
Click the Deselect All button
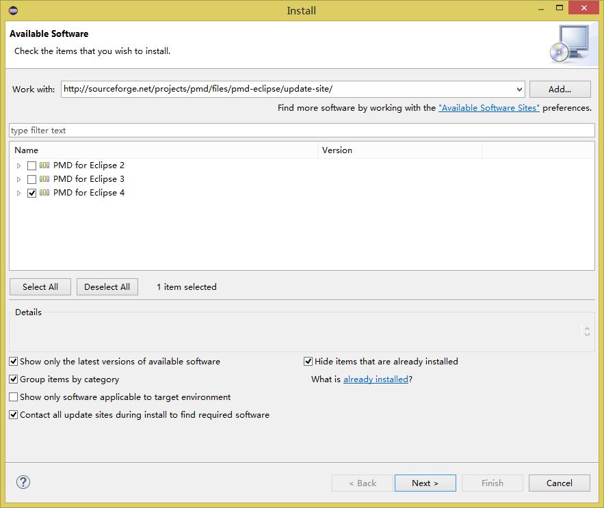[107, 287]
